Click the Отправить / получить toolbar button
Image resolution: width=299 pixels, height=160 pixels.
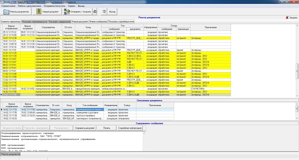77,12
